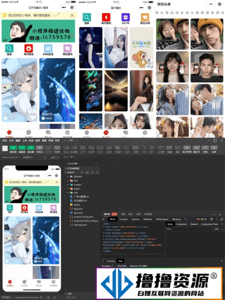Expand the add_container view node in Wxml

pos(104,226)
